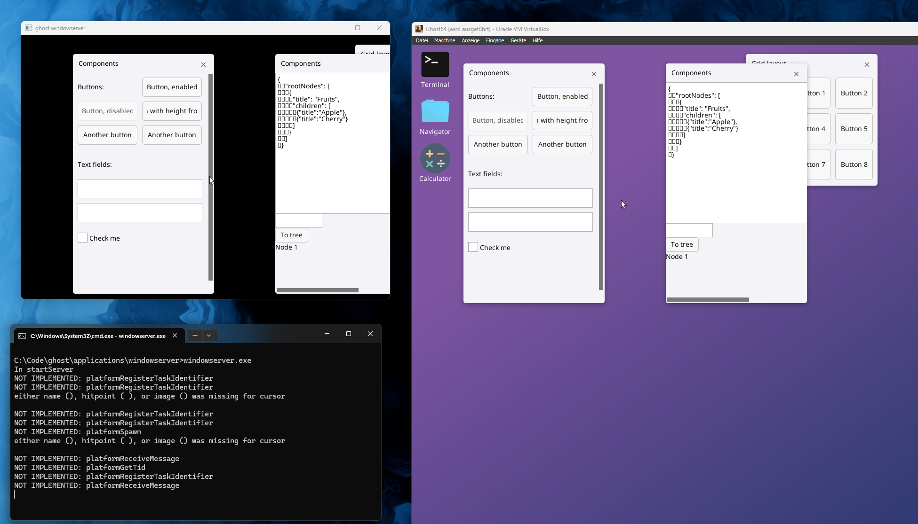Toggle the Check me checkbox in the left window
This screenshot has width=918, height=524.
coord(82,238)
